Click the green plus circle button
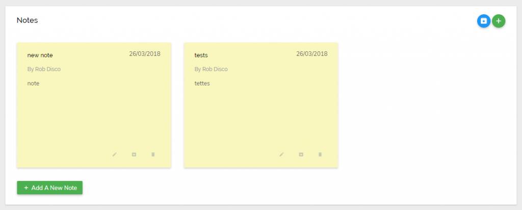 click(499, 21)
